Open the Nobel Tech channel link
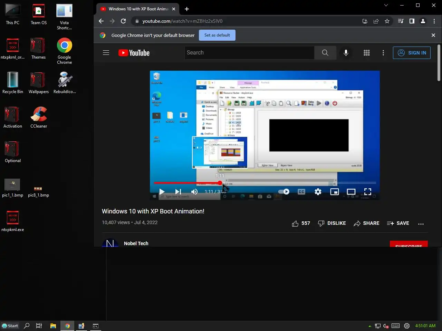Viewport: 442px width, 331px height. (x=136, y=243)
